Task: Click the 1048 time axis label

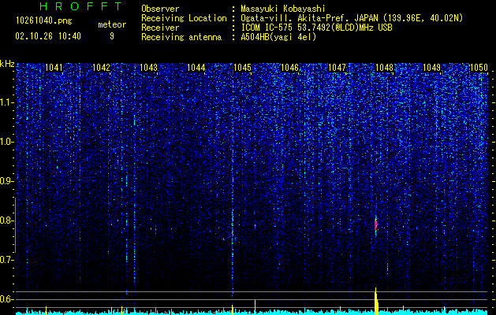Action: coord(384,68)
